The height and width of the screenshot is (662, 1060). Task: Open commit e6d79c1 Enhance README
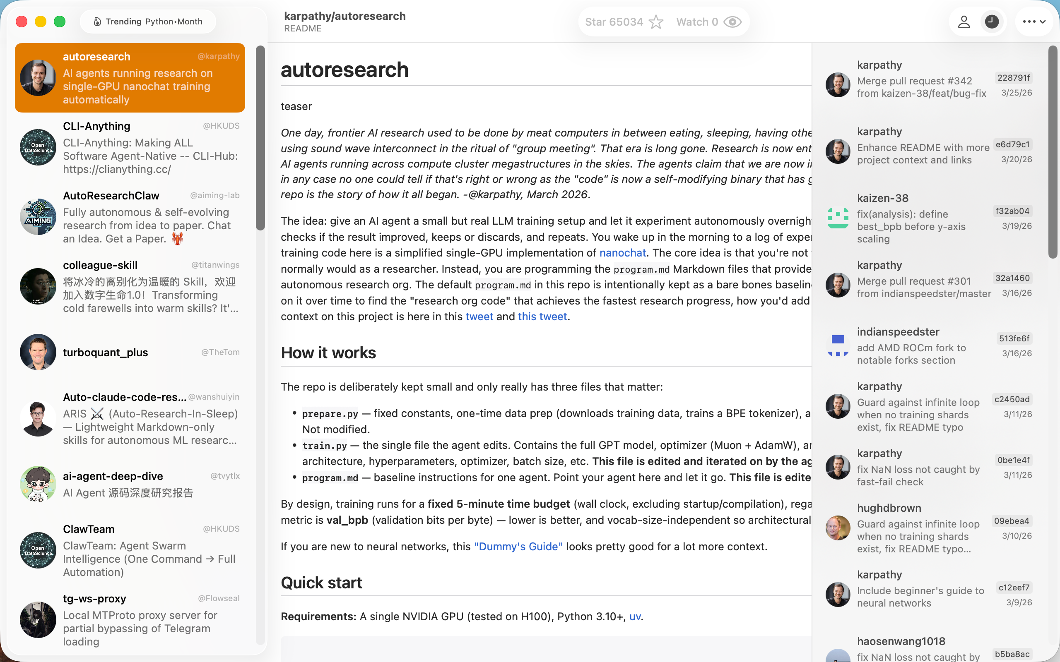pyautogui.click(x=929, y=146)
